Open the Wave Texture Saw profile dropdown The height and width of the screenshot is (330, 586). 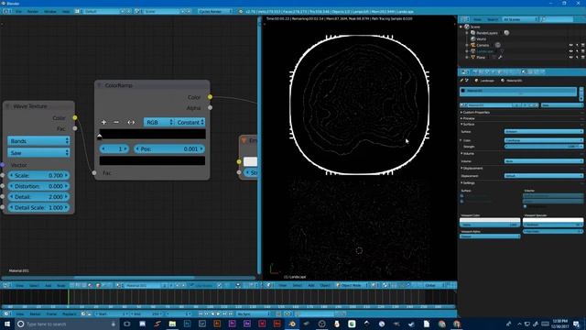coord(38,153)
